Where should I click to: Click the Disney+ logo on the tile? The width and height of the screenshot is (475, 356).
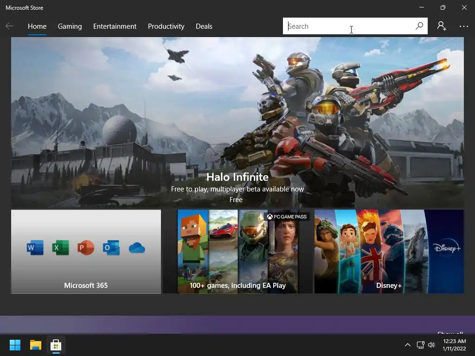tap(447, 248)
